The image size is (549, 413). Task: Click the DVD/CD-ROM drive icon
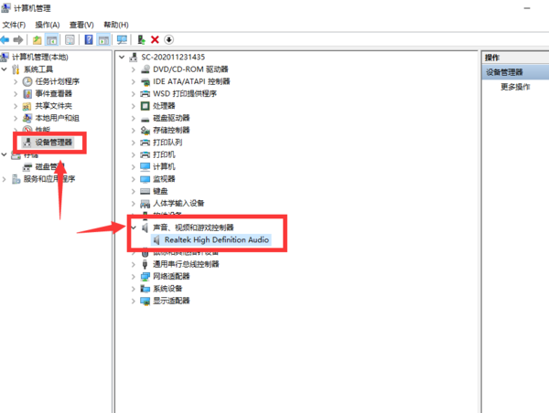coord(145,69)
